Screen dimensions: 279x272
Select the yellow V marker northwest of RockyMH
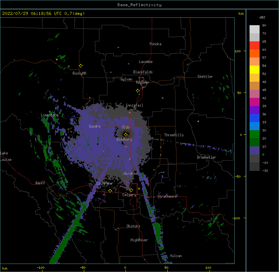pos(57,59)
